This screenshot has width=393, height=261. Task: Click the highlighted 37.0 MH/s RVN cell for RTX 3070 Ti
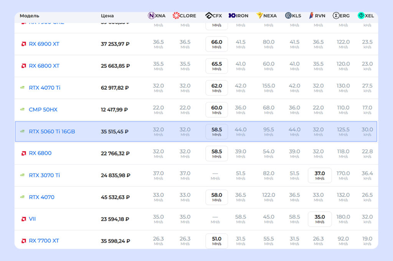(320, 176)
